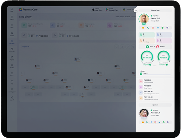
Task: Collapse the Selected user side panel arrow
Action: pos(136,10)
